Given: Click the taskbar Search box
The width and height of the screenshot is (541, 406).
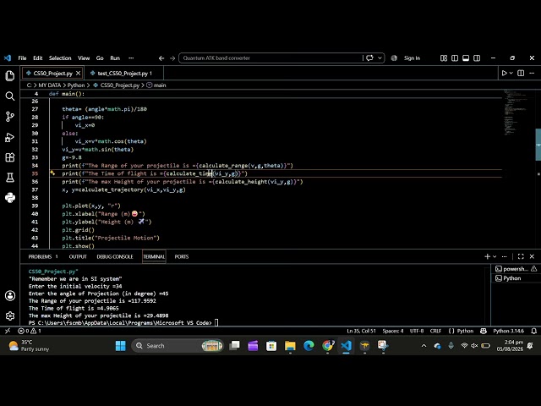Looking at the screenshot, I should [178, 345].
